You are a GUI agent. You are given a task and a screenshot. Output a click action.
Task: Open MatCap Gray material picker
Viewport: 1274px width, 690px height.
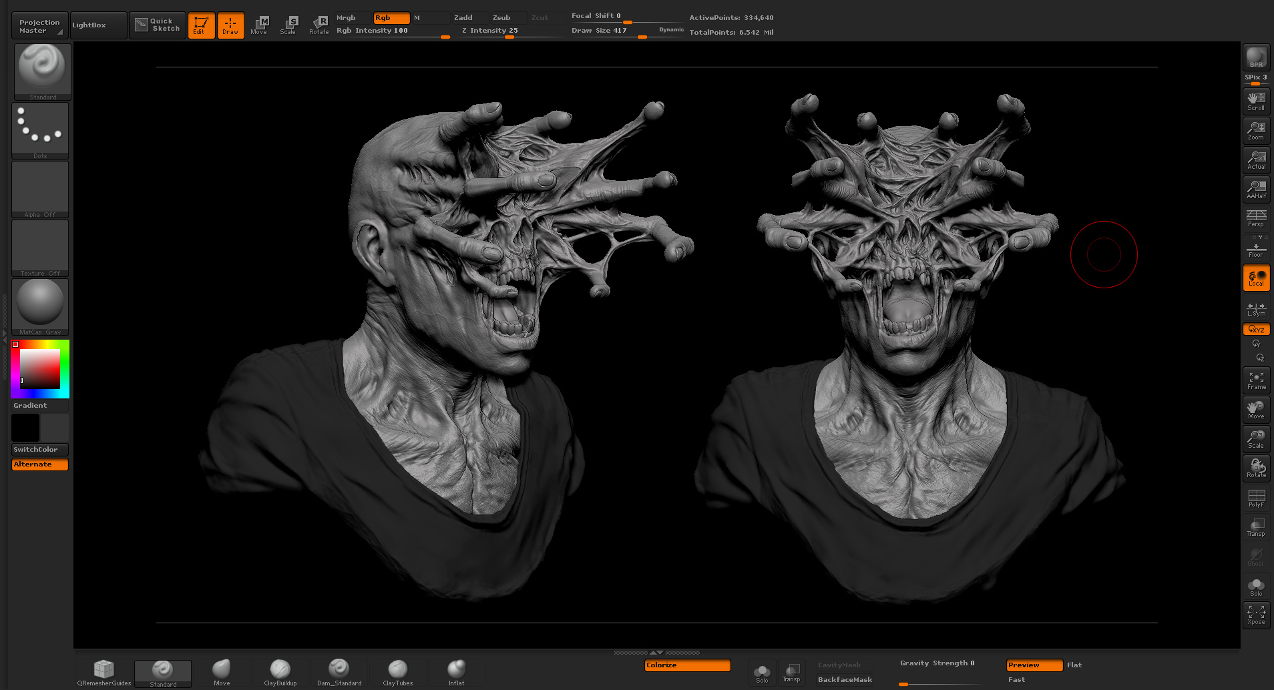(x=40, y=306)
